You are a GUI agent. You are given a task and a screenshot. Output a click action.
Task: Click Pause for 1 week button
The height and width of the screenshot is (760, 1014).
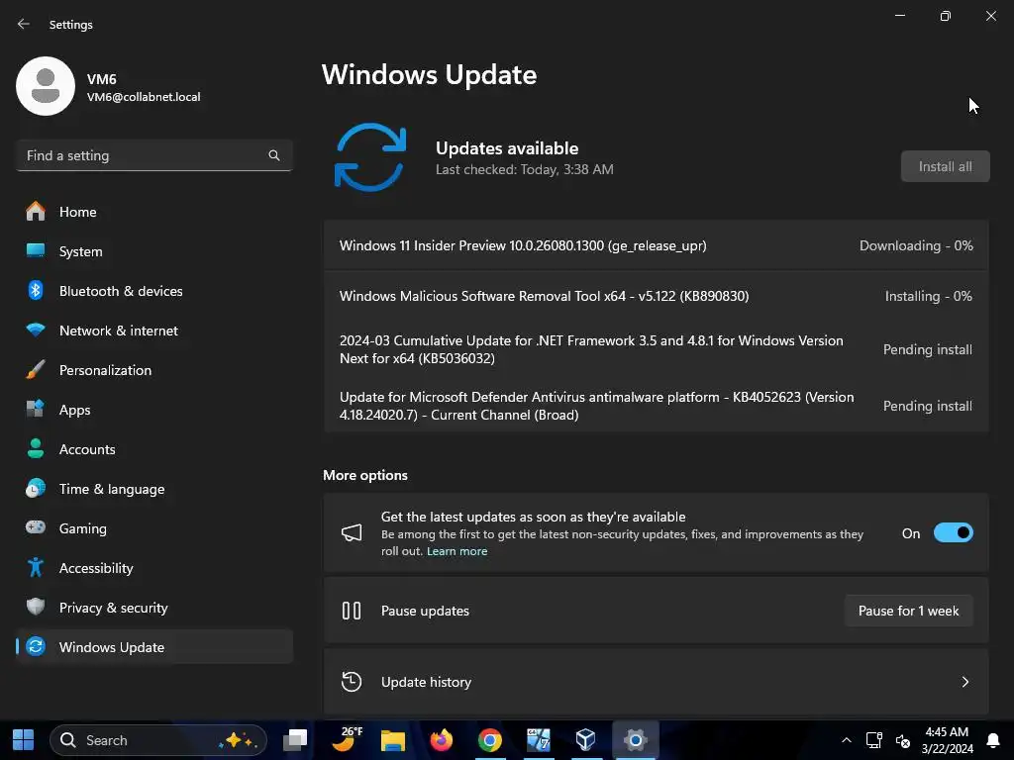[x=908, y=611]
